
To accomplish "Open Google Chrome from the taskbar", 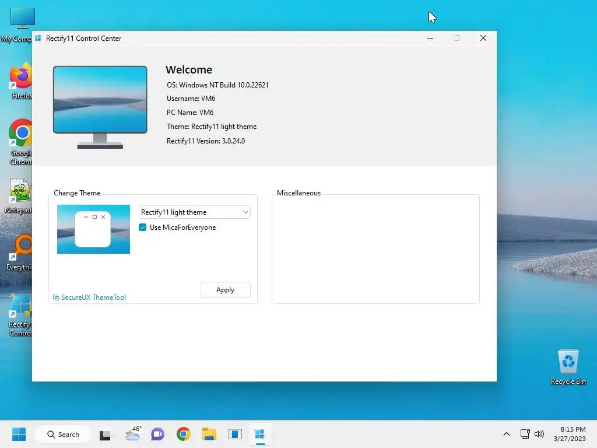I will (184, 434).
